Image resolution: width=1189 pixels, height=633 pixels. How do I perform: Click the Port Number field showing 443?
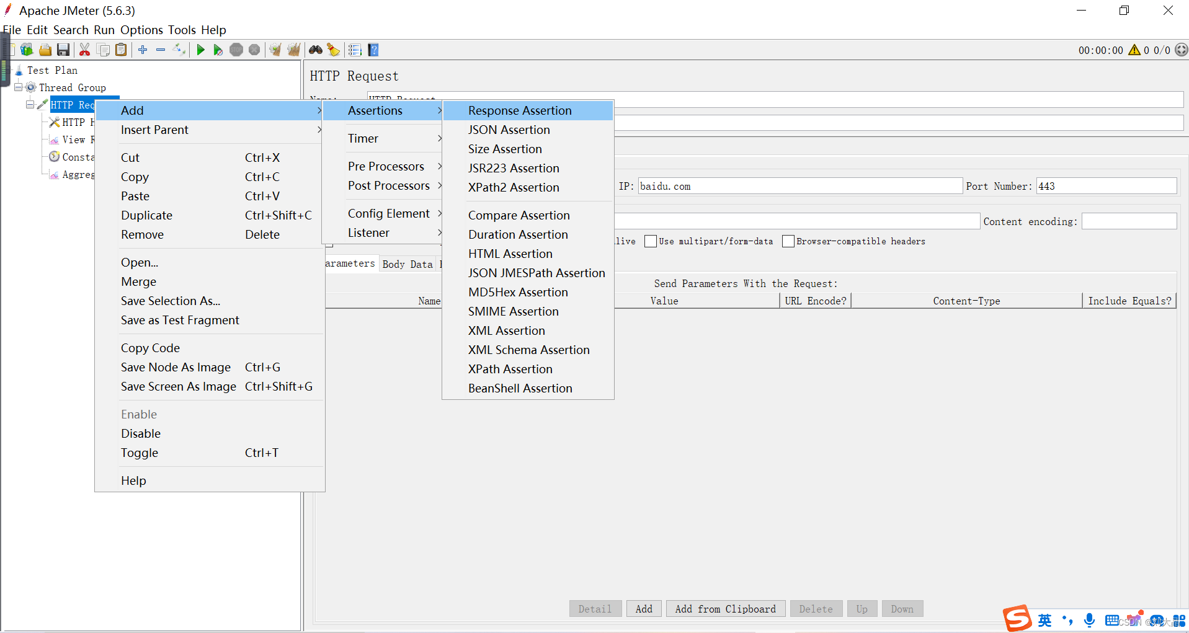[x=1107, y=186]
